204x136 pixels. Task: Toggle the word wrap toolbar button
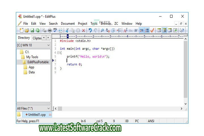click(x=141, y=30)
